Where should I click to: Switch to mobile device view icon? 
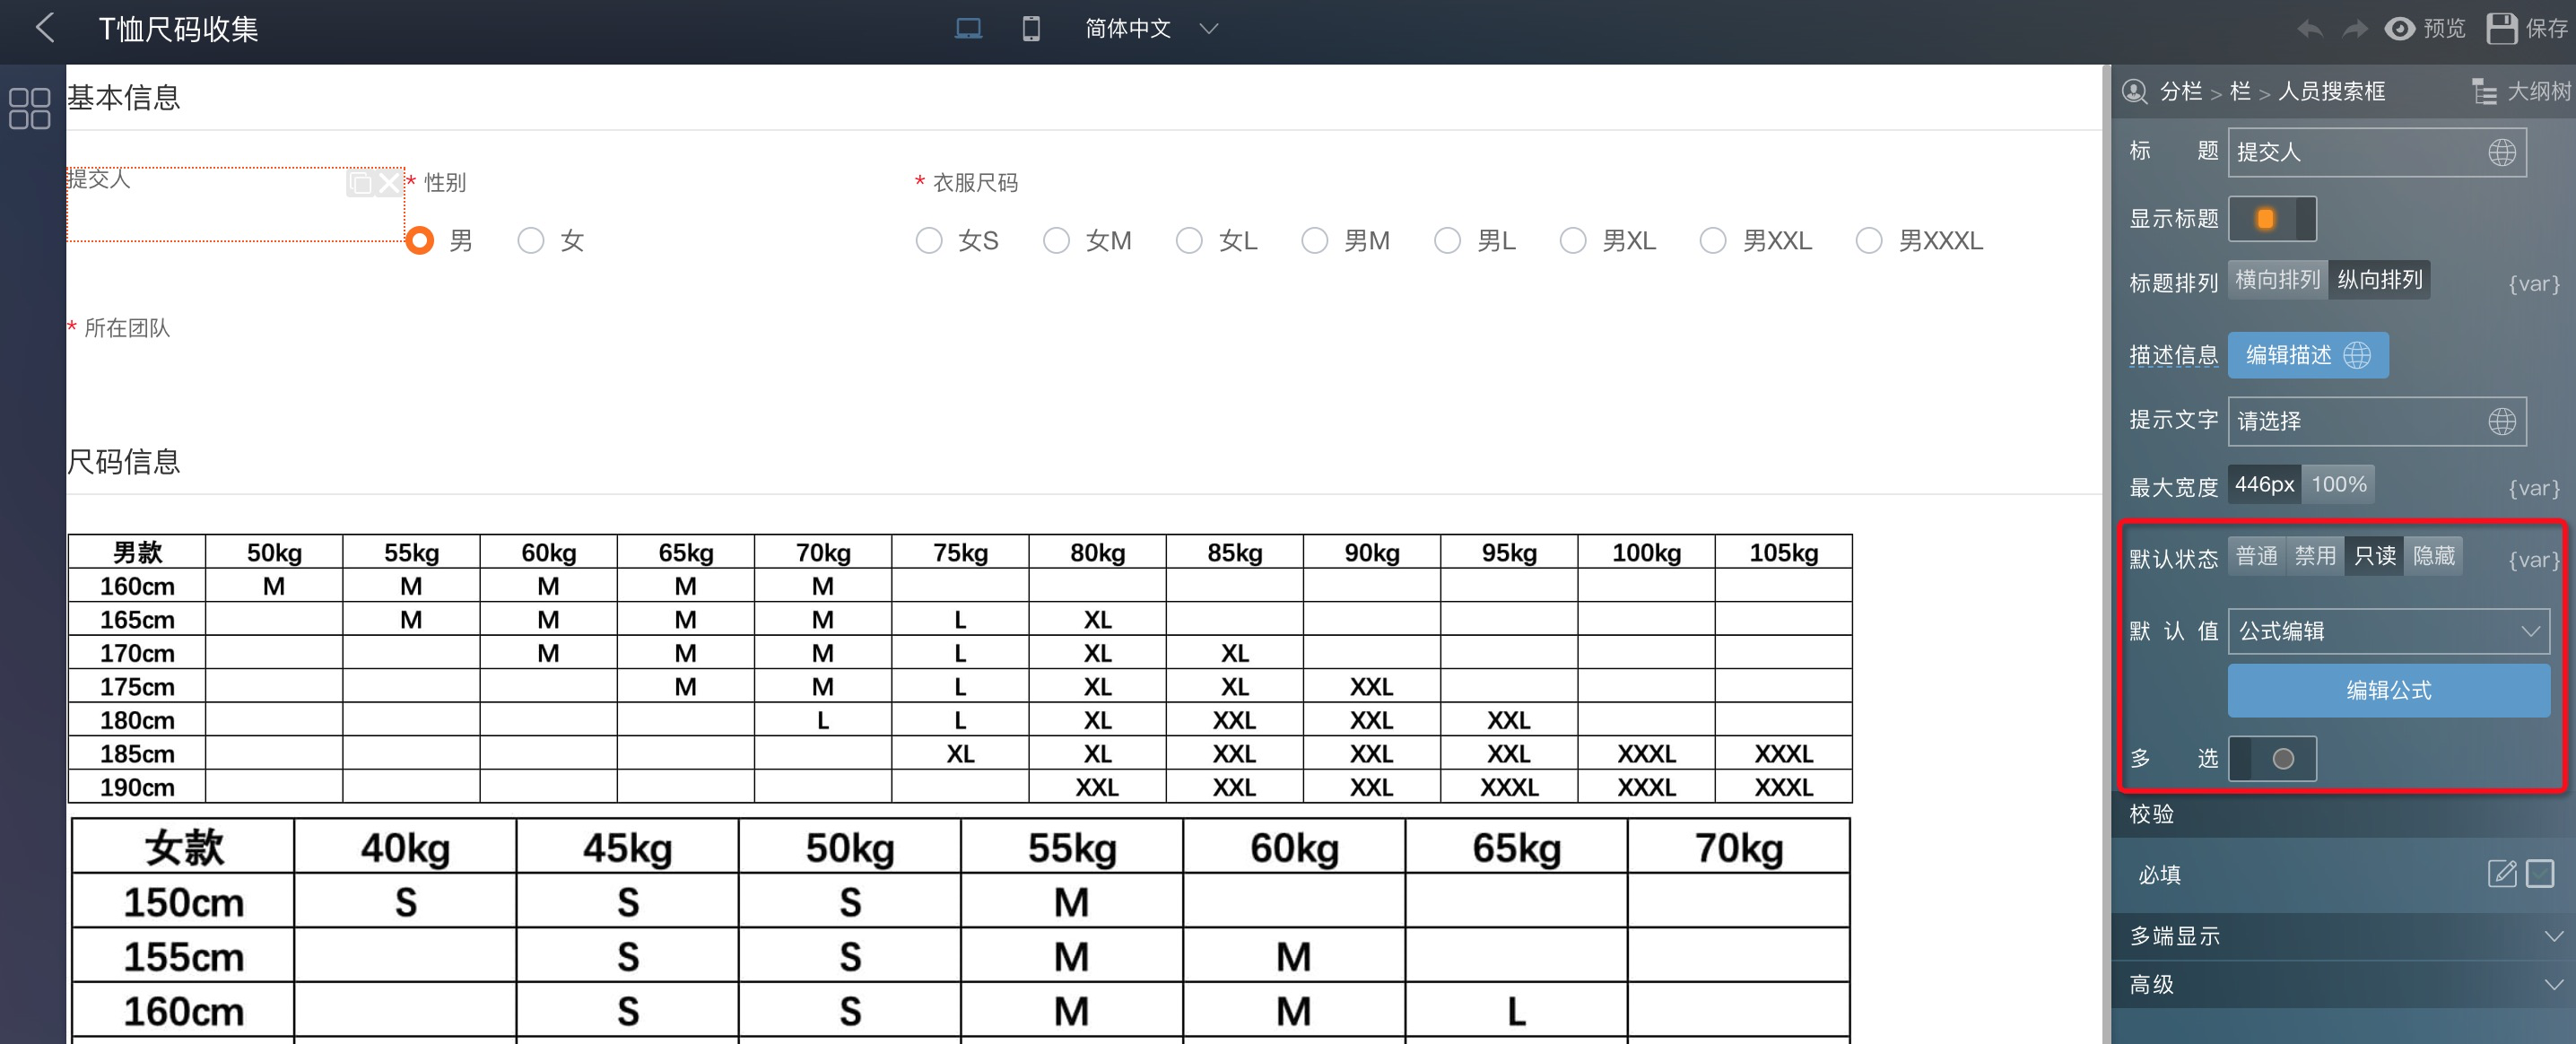click(1031, 28)
